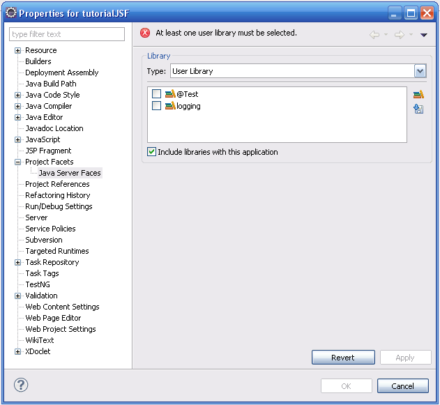Select Server in the tree
Image resolution: width=440 pixels, height=405 pixels.
point(36,217)
